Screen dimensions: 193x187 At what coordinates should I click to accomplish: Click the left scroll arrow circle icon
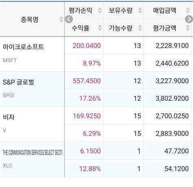point(69,20)
